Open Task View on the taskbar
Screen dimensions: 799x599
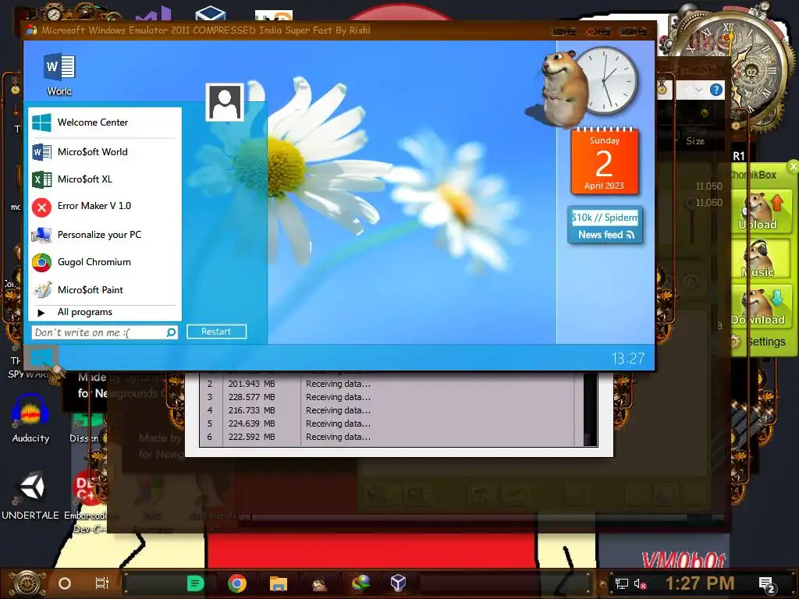tap(102, 583)
